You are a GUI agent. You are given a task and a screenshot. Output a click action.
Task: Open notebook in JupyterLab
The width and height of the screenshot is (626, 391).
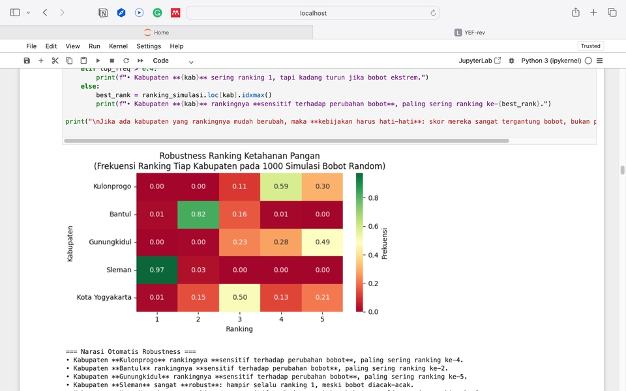tap(480, 61)
